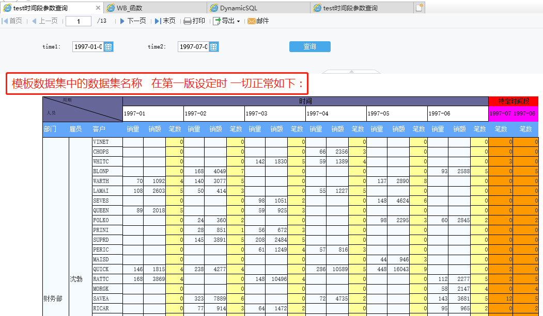Screen dimensions: 543x316
Task: Click the time1 date input field
Action: [x=88, y=47]
